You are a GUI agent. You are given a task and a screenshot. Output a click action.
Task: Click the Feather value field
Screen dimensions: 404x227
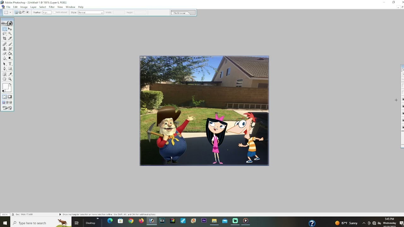[47, 12]
